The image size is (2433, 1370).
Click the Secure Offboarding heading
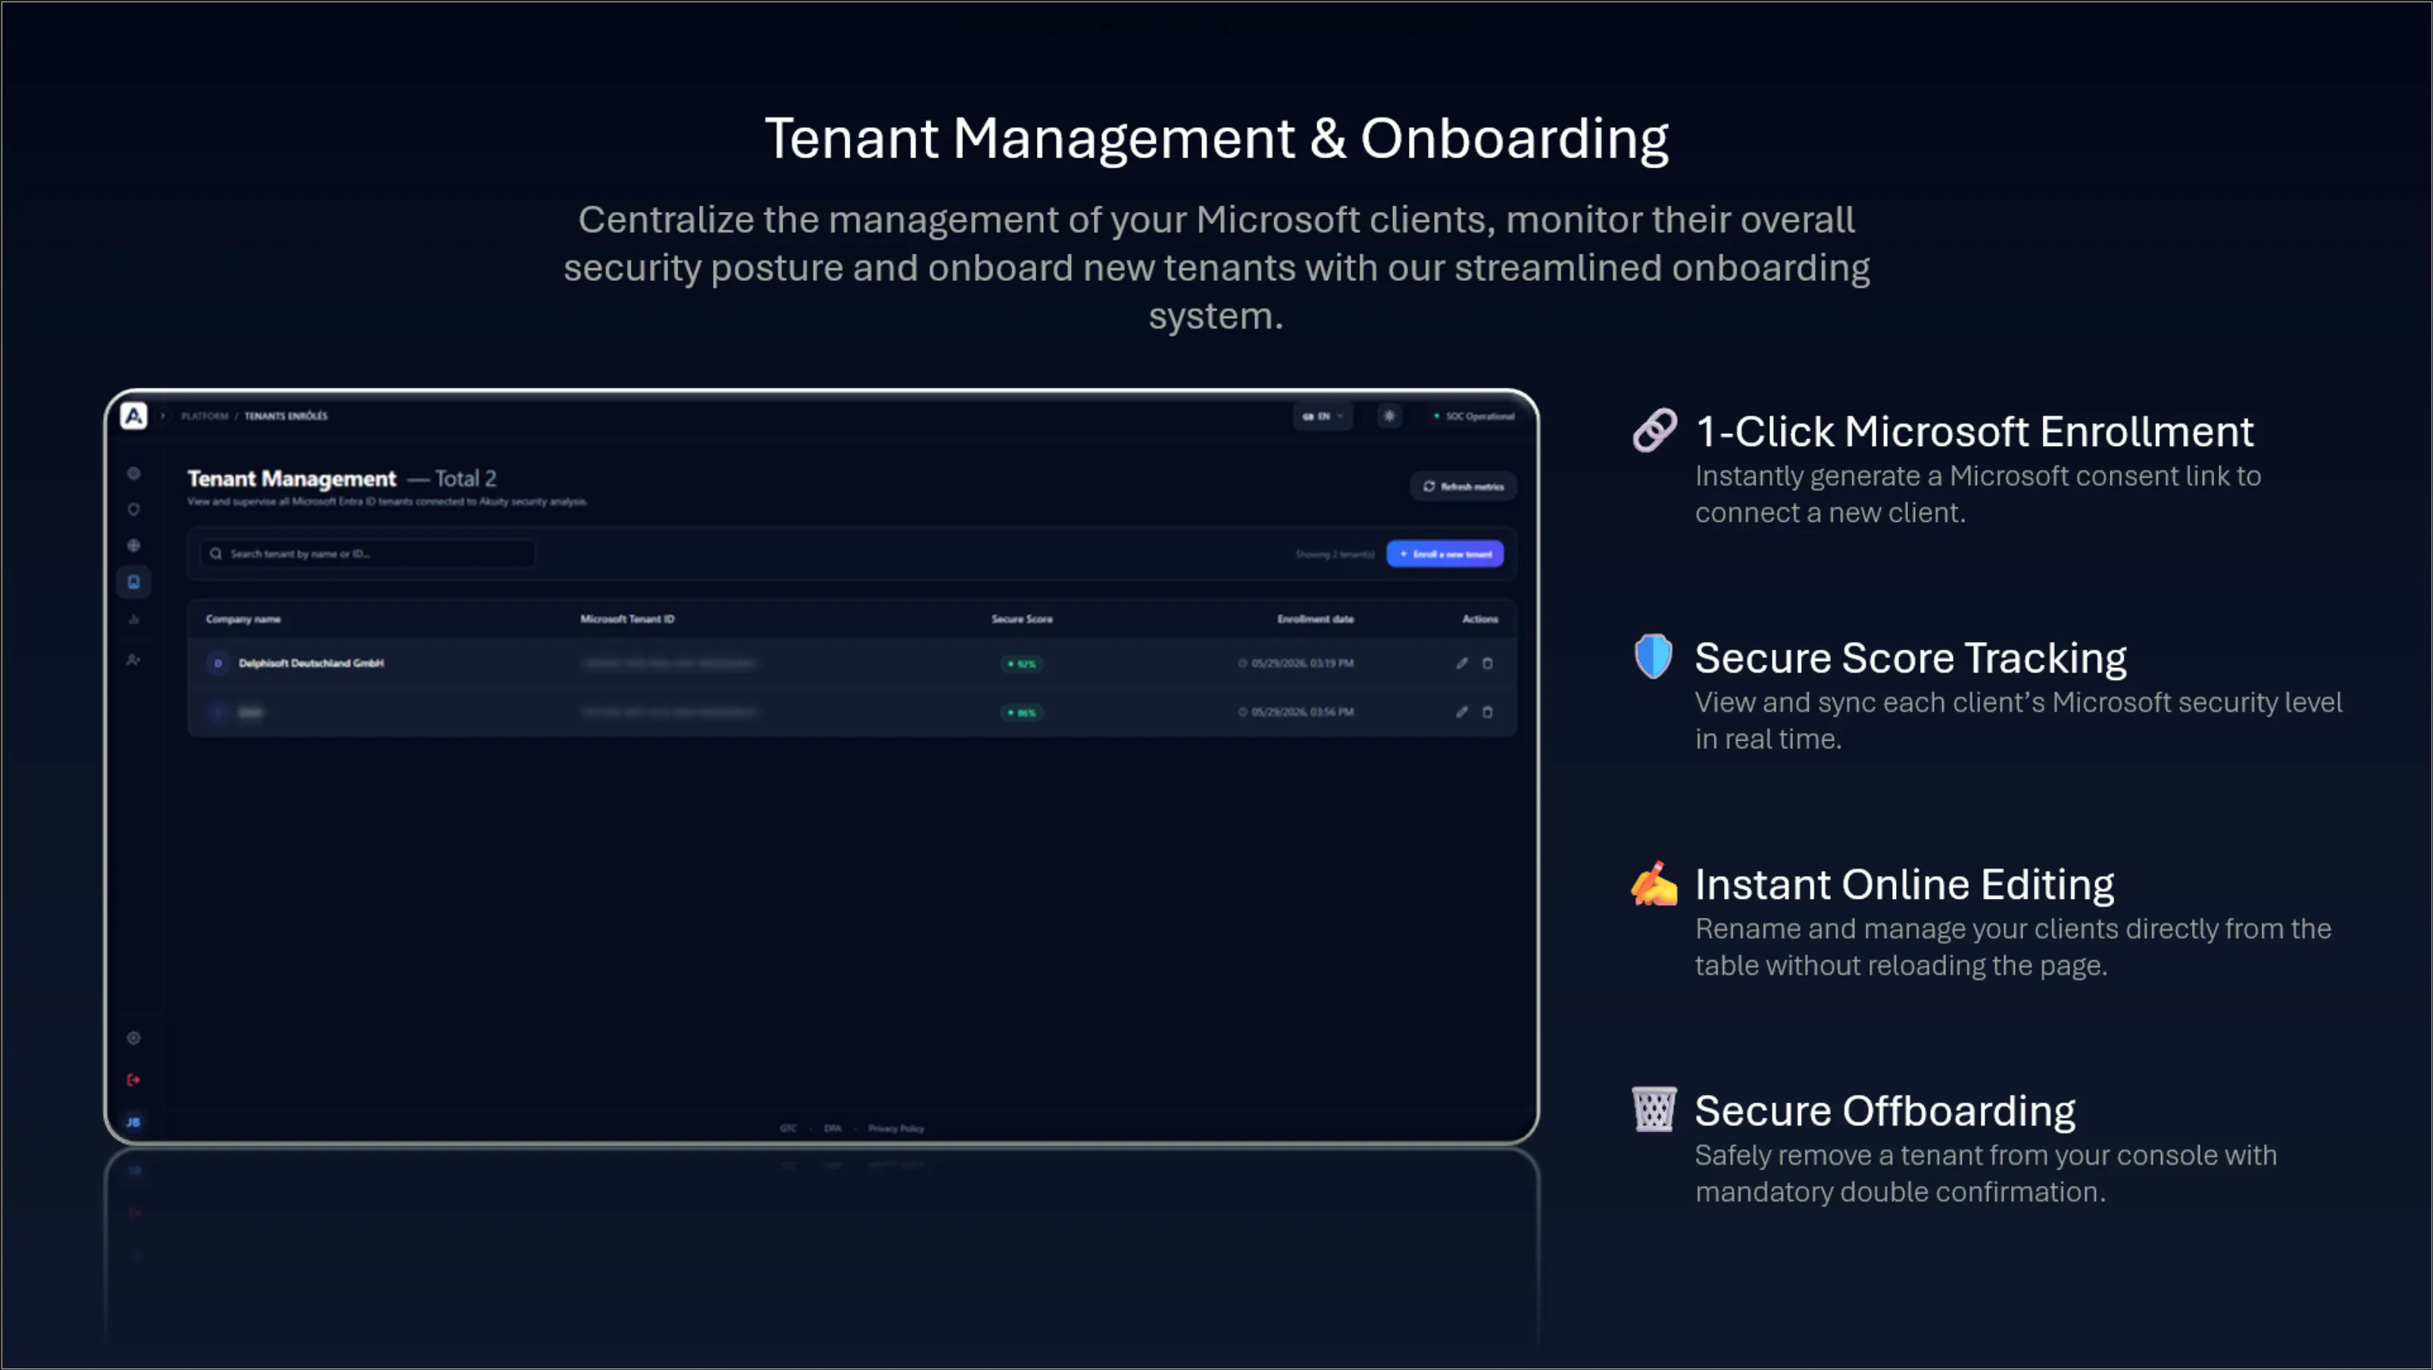(x=1885, y=1111)
